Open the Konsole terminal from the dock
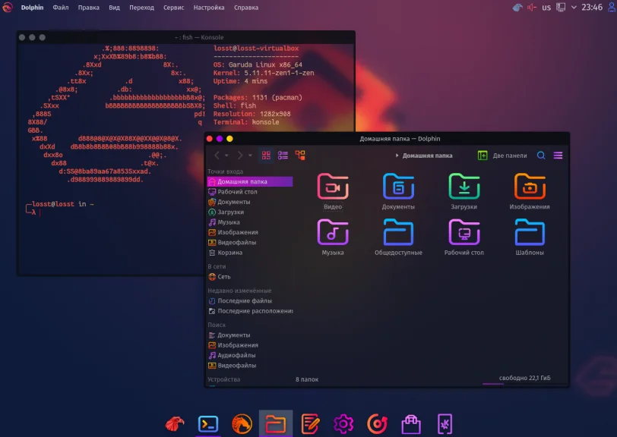617x437 pixels. [207, 424]
